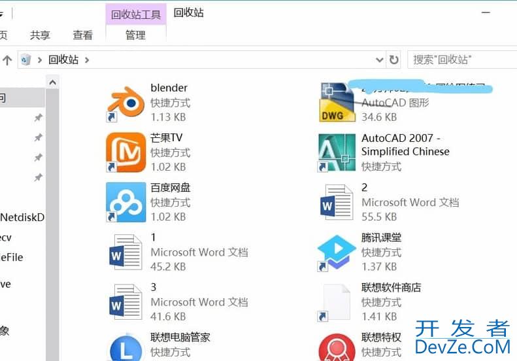The width and height of the screenshot is (517, 361).
Task: Click 回收站 breadcrumb in address bar
Action: (63, 60)
